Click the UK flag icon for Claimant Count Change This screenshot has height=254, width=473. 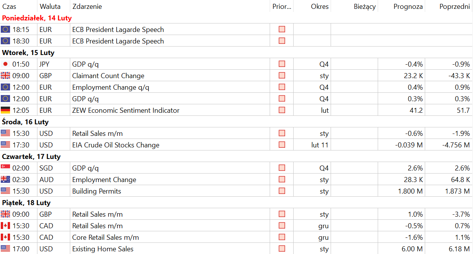[5, 76]
